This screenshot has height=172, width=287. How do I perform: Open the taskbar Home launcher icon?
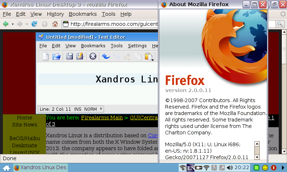[6, 168]
